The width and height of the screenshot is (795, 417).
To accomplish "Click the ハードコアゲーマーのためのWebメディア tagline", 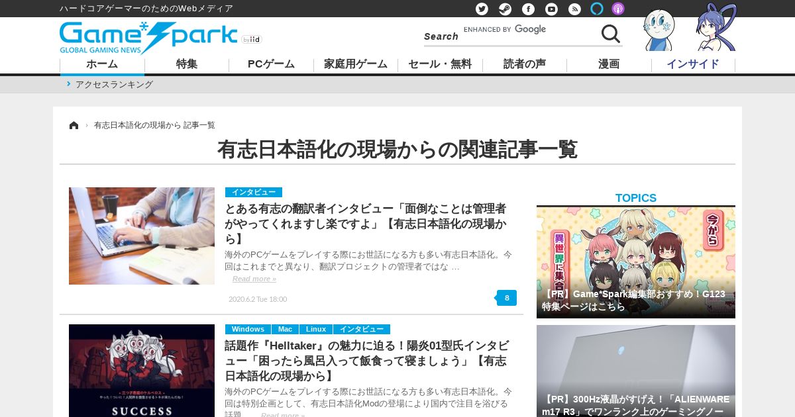I will 146,9.
